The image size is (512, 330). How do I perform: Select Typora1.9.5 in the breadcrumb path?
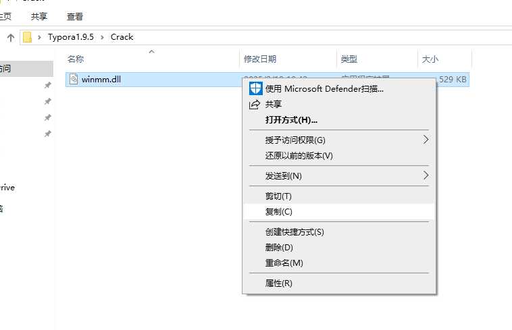tap(71, 37)
